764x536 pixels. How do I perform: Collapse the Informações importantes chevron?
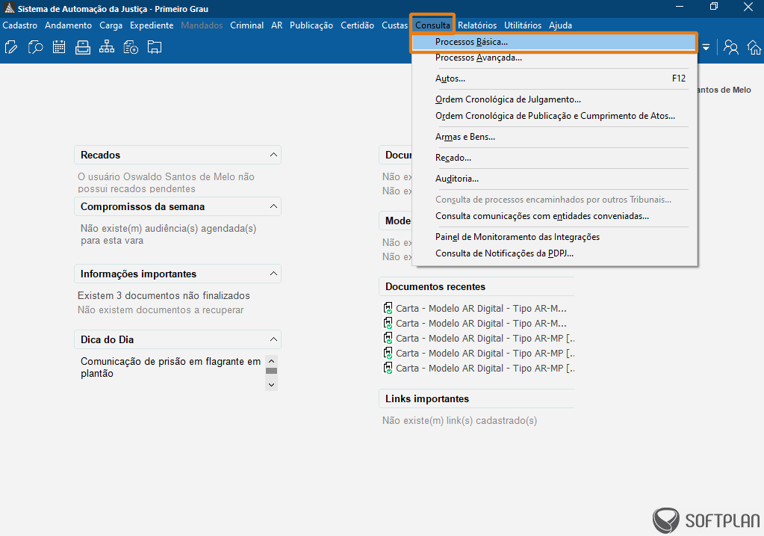coord(273,274)
